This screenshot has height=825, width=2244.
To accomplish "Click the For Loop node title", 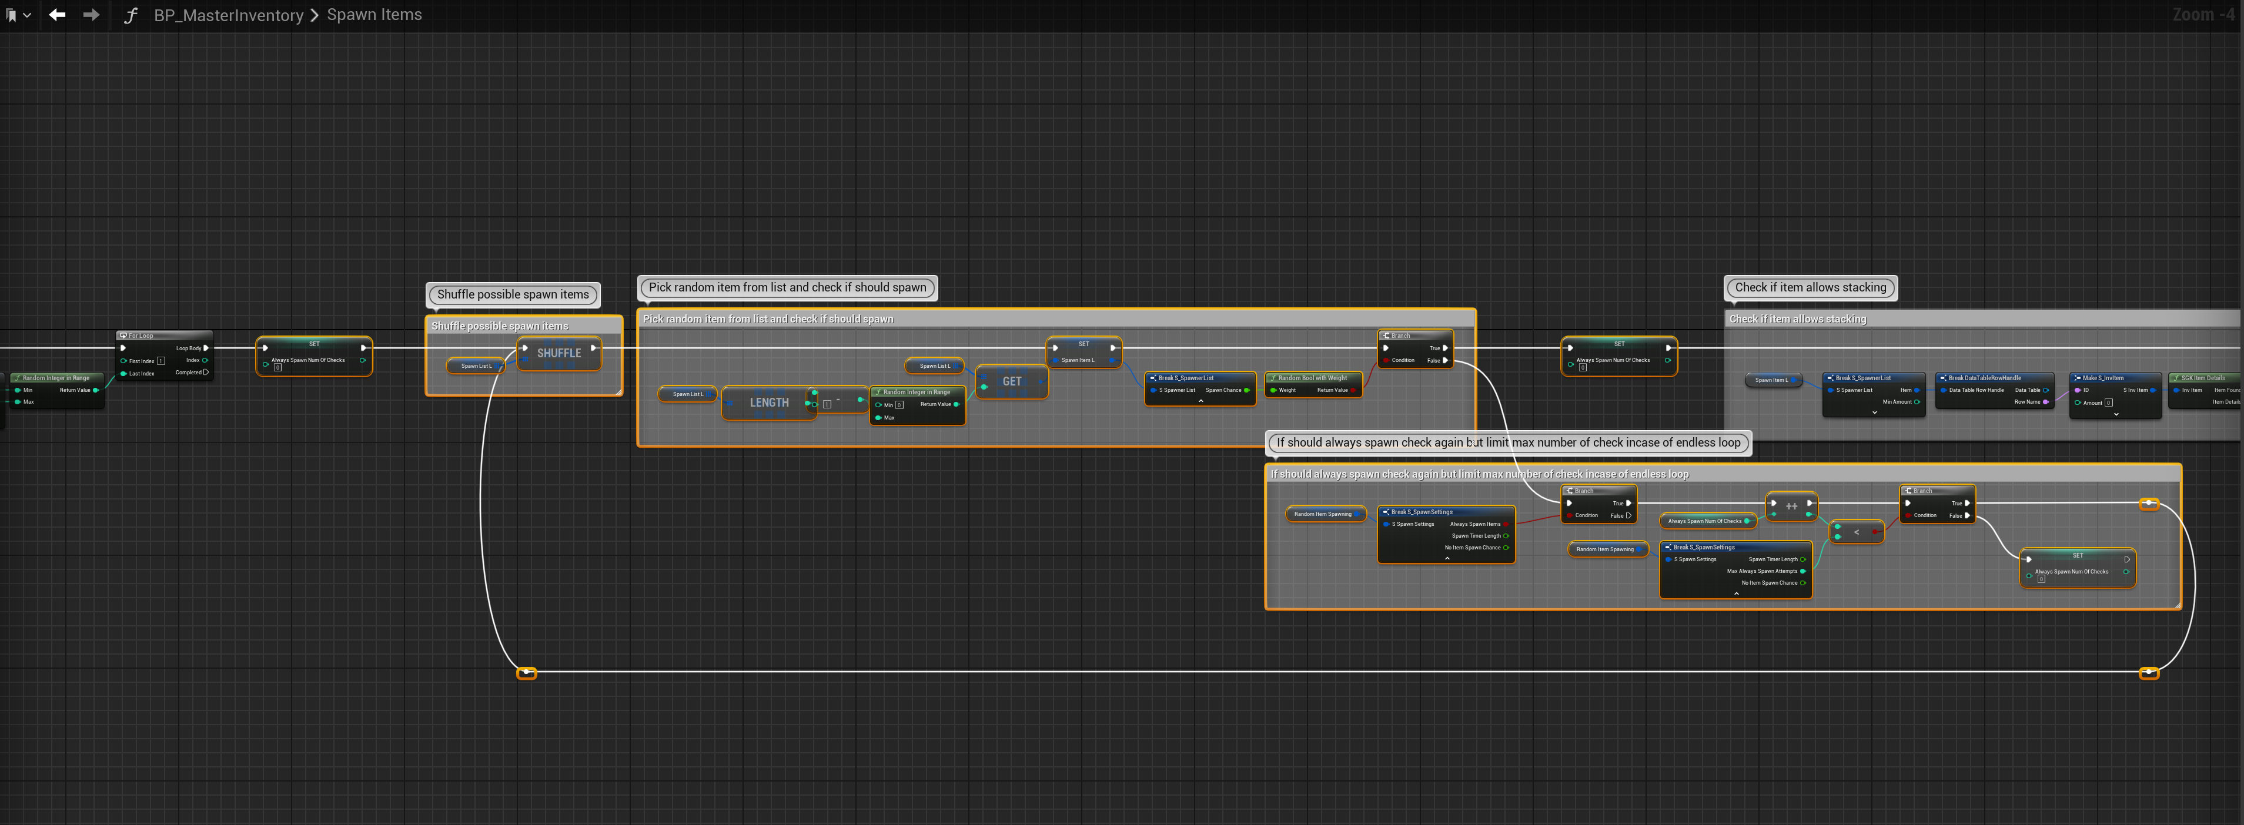I will pos(141,335).
